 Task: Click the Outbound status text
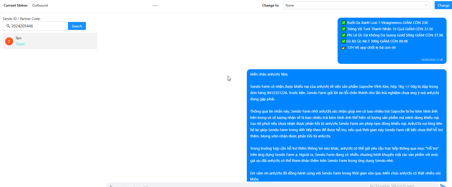[40, 5]
